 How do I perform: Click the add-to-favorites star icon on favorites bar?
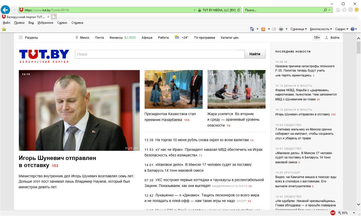pos(4,29)
